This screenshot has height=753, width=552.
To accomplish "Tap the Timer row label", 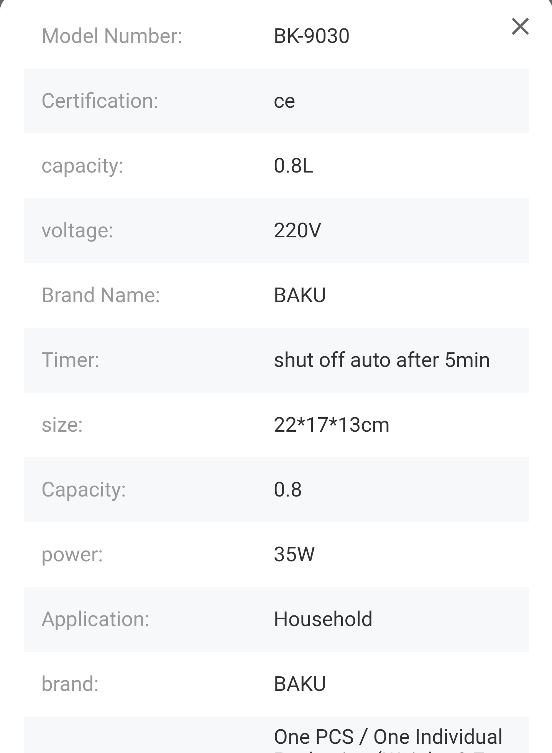I will (x=70, y=360).
